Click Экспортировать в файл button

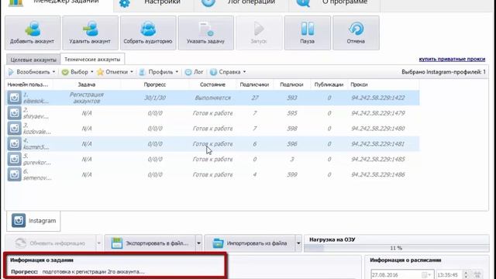(x=150, y=243)
